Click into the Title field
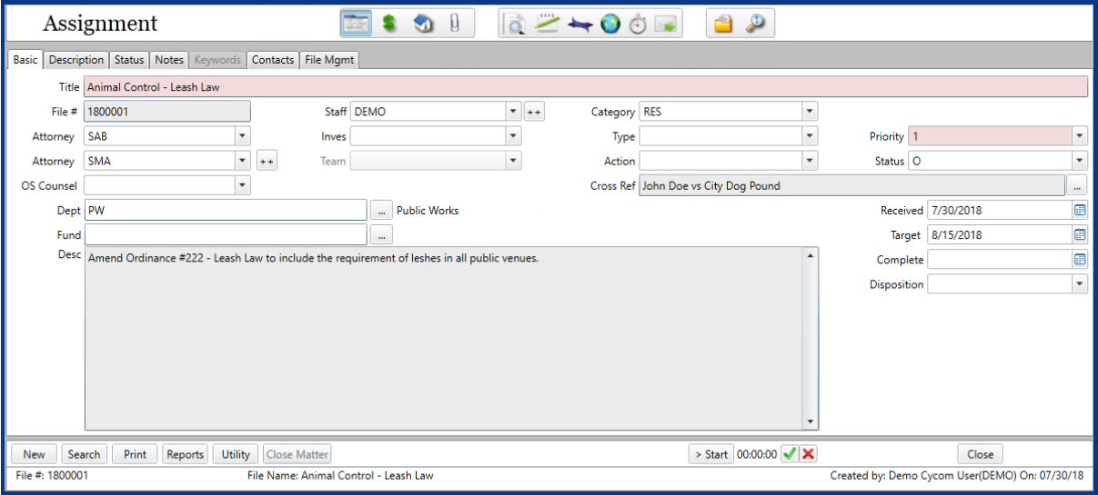1098x495 pixels. coord(586,87)
